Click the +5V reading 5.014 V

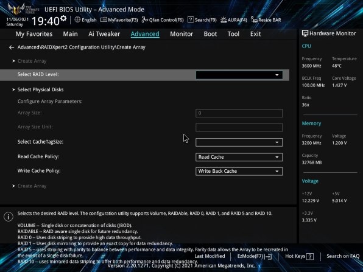pyautogui.click(x=339, y=201)
